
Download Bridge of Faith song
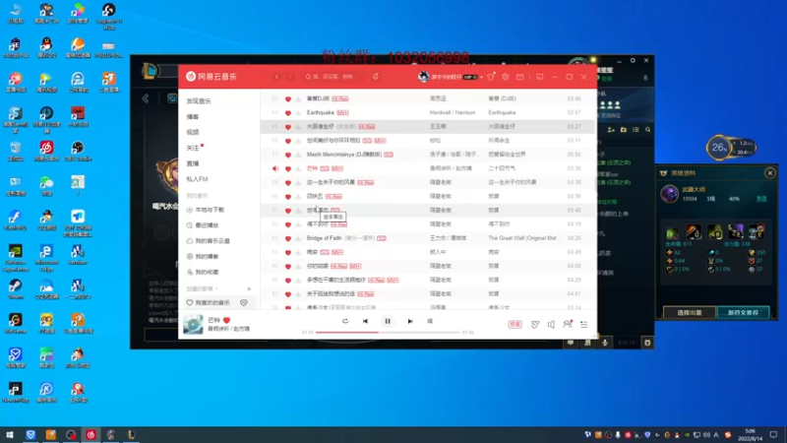click(x=298, y=238)
